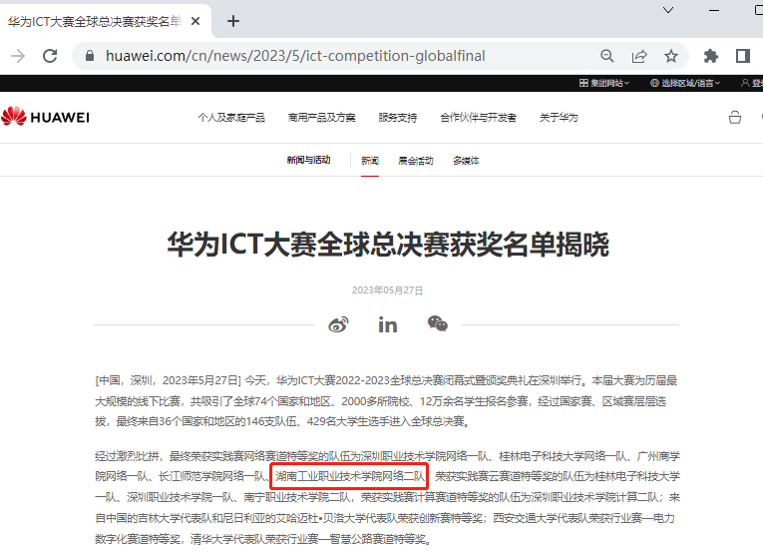This screenshot has height=558, width=763.
Task: Reload the current page
Action: (50, 56)
